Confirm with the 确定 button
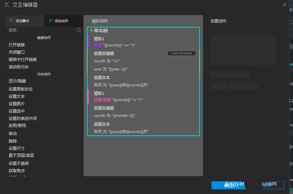 coord(229,185)
